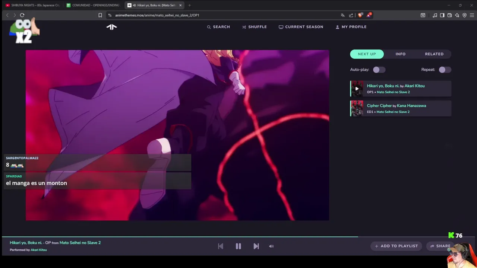Enable the Auto-play toggle

click(379, 70)
